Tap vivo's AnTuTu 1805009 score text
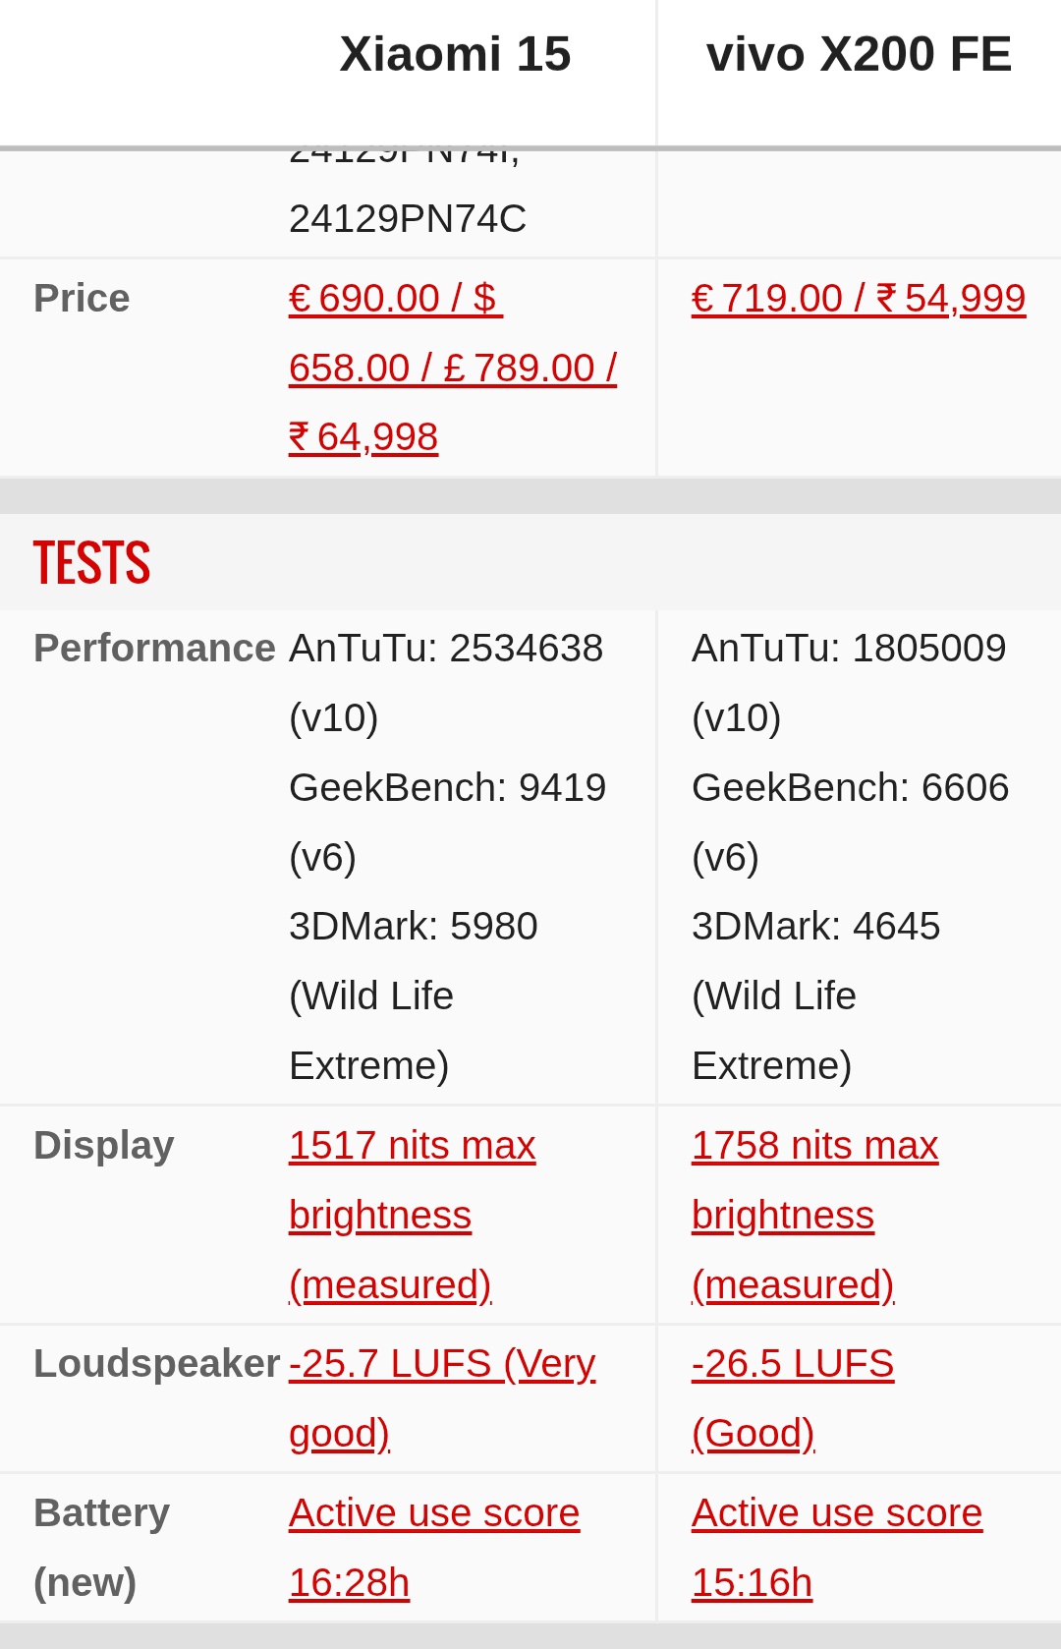 pos(849,649)
